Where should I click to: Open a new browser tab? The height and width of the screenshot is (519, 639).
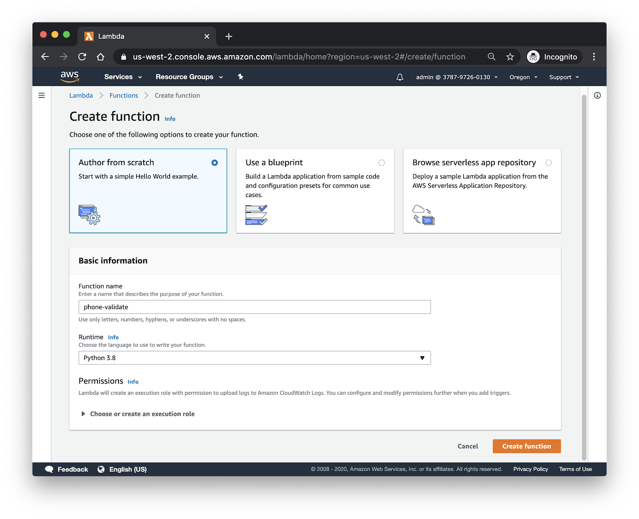point(229,36)
